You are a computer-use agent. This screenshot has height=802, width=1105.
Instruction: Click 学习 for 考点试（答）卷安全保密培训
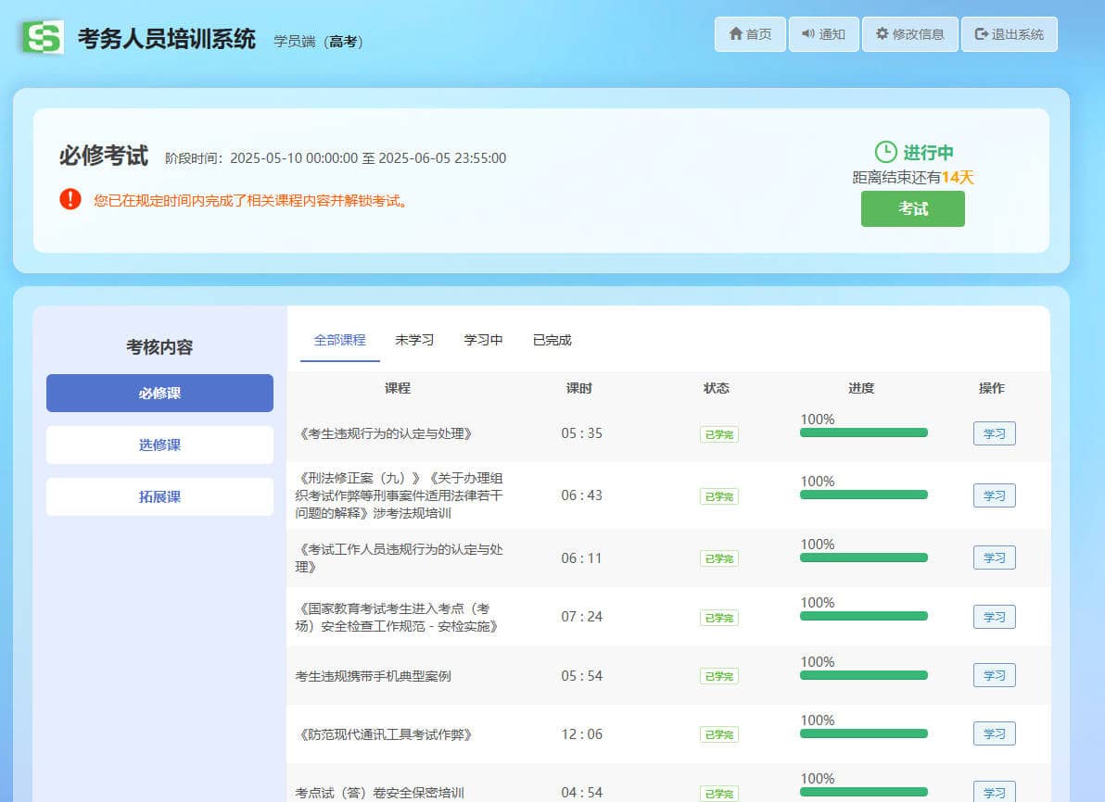pos(995,792)
